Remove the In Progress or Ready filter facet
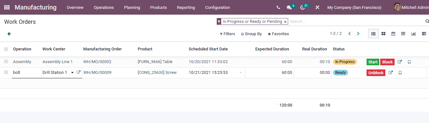Image resolution: width=429 pixels, height=123 pixels. pyautogui.click(x=285, y=22)
